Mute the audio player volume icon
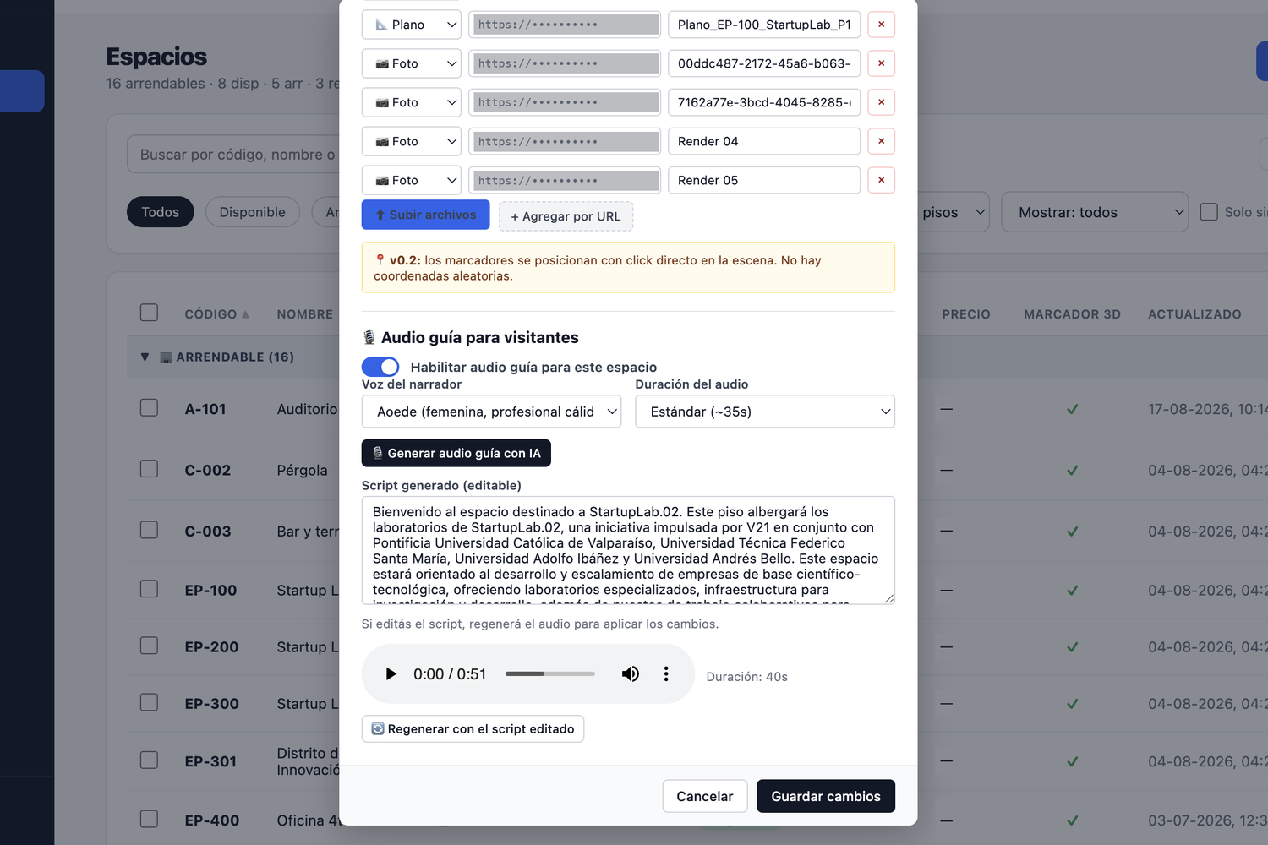Image resolution: width=1268 pixels, height=845 pixels. [x=631, y=674]
